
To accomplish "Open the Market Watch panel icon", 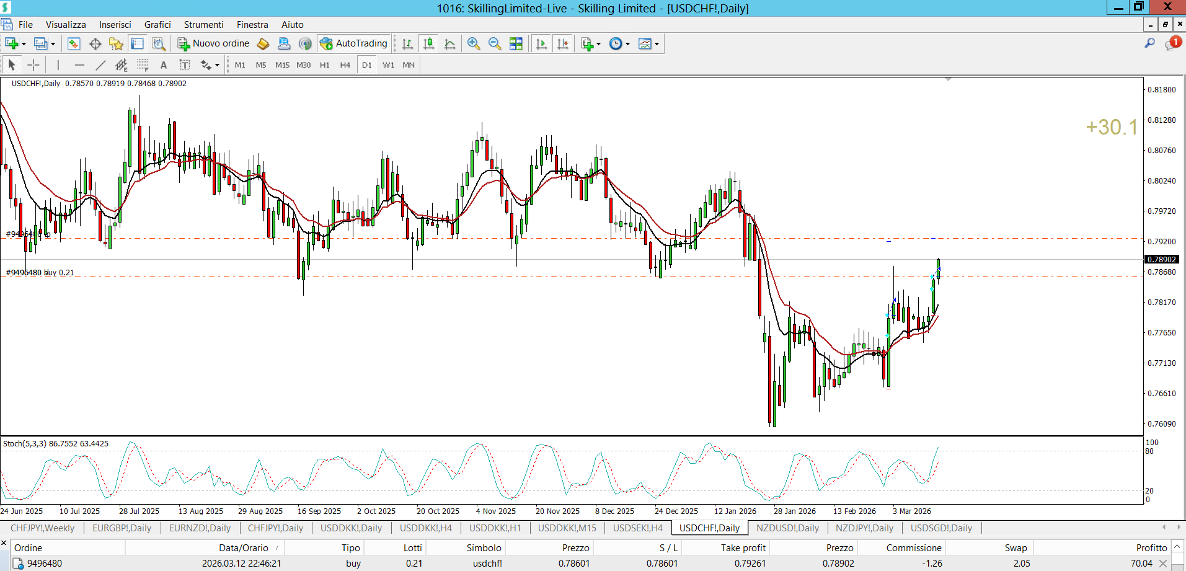I will pyautogui.click(x=74, y=43).
